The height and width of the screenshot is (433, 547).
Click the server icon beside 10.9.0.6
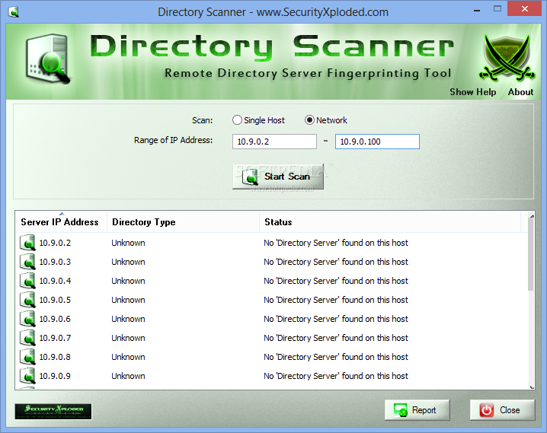[27, 319]
